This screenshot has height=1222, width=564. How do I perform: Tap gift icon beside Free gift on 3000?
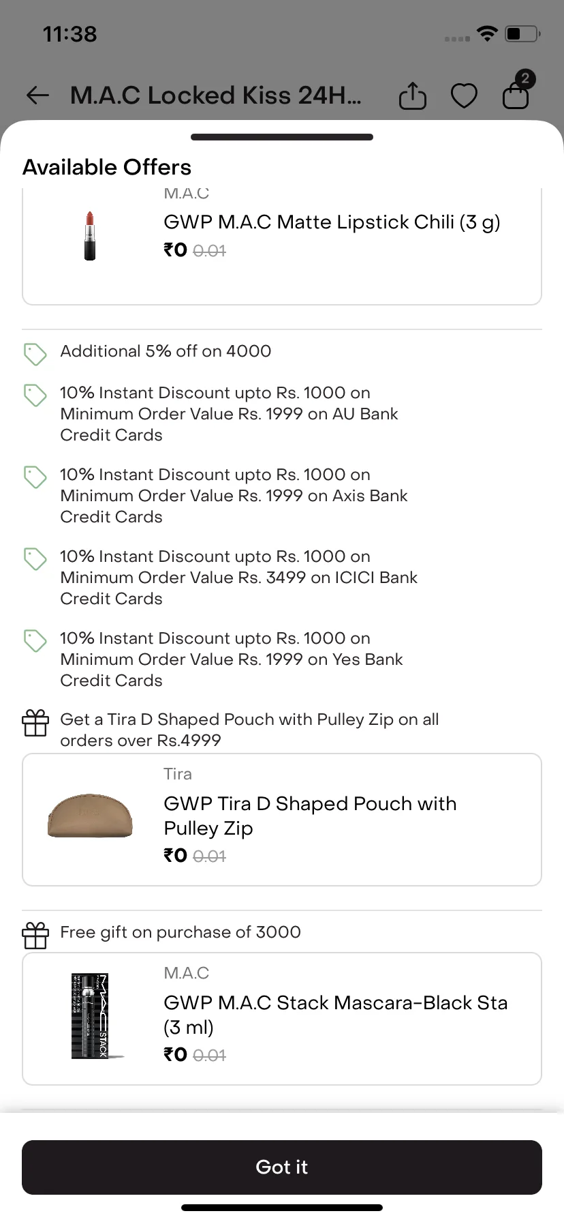click(35, 936)
